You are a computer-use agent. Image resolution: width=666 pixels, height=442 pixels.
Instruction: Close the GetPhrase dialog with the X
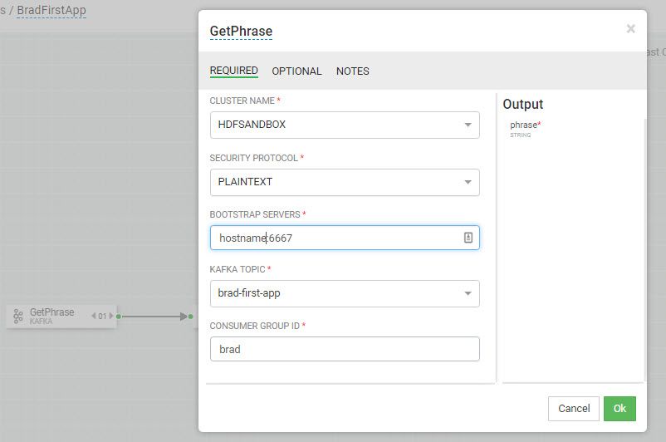tap(630, 29)
